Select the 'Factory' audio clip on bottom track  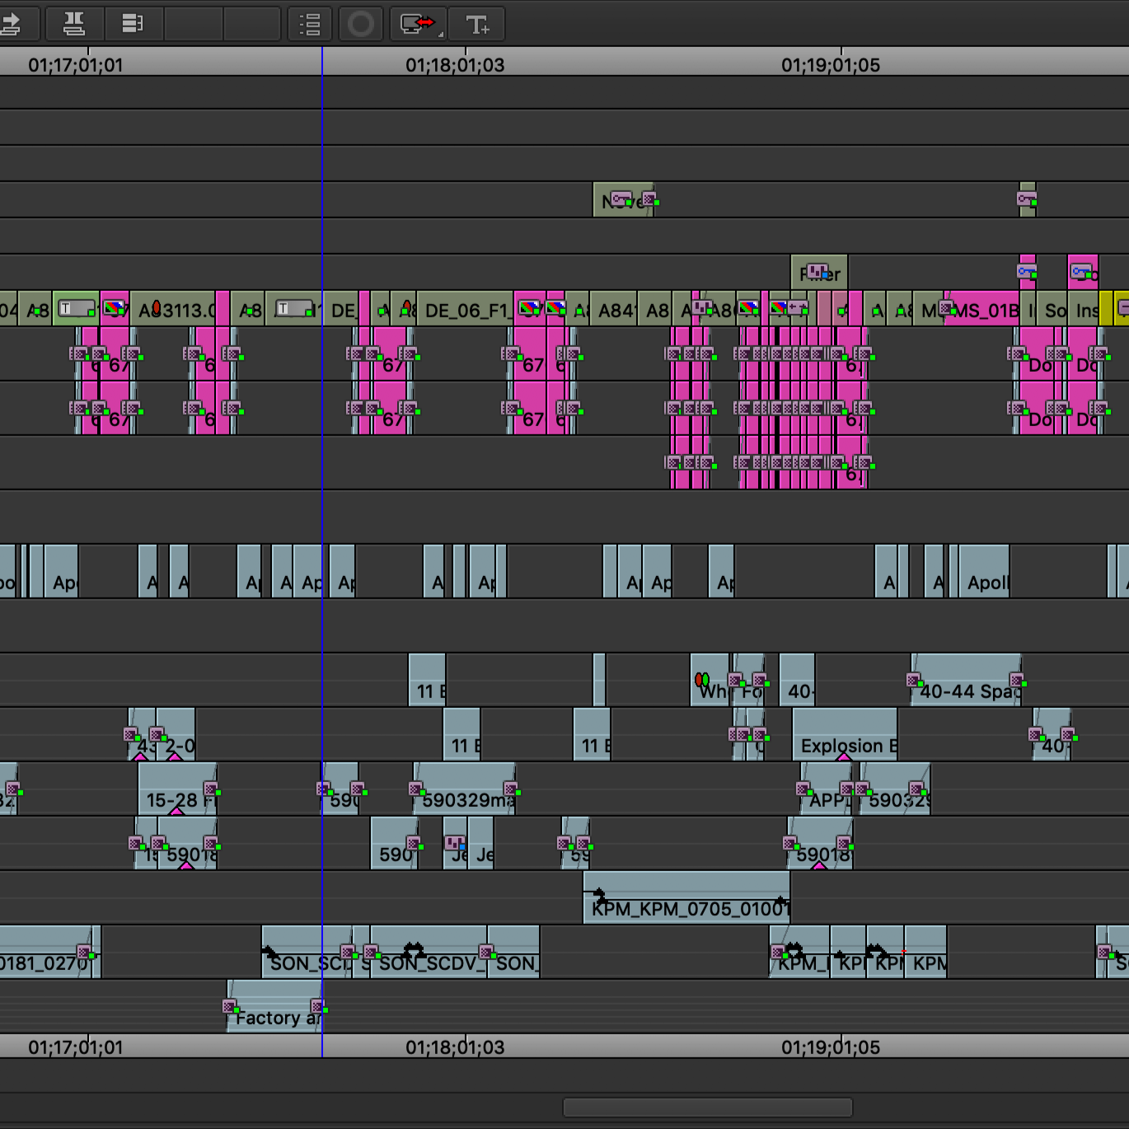(x=274, y=1006)
